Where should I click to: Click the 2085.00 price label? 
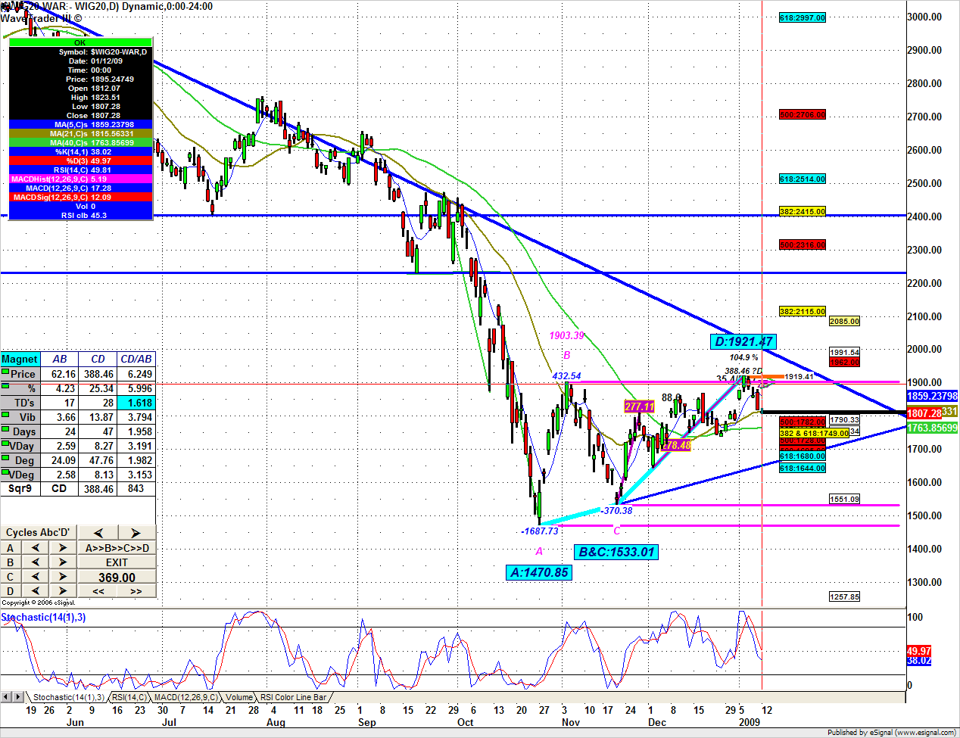point(844,322)
